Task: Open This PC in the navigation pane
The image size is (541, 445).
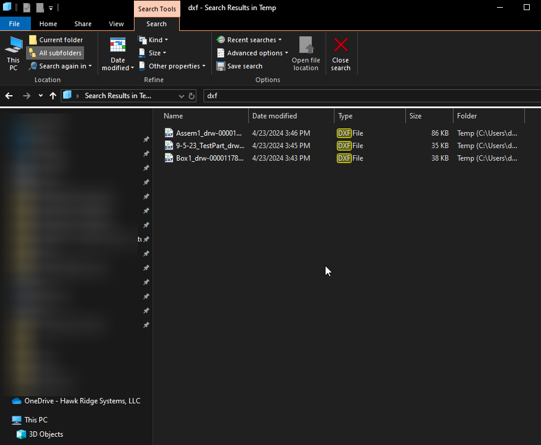Action: pos(36,420)
